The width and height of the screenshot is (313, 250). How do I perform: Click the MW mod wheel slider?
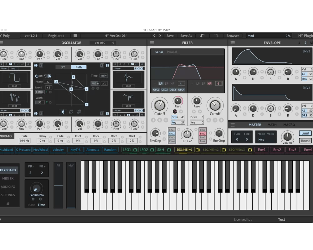pos(71,184)
